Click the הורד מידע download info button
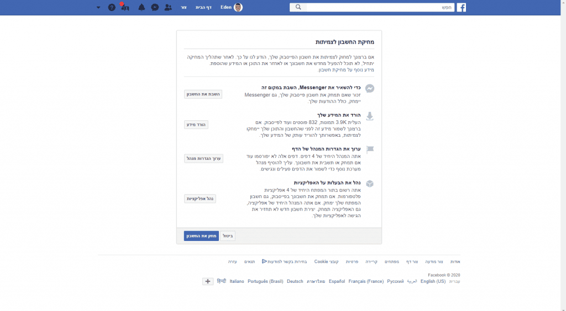This screenshot has width=566, height=311. pos(196,125)
